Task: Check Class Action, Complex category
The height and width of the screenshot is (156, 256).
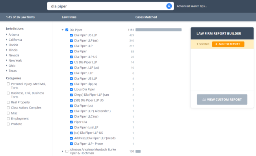Action: pyautogui.click(x=8, y=107)
